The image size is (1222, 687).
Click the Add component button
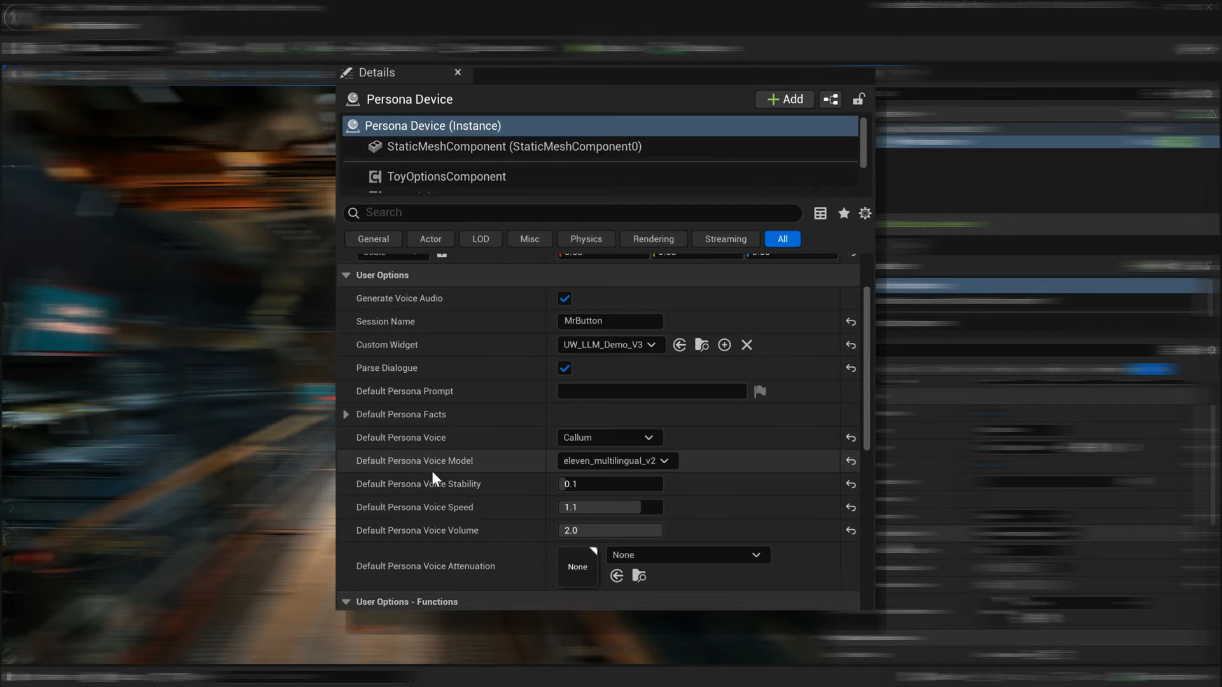coord(785,99)
